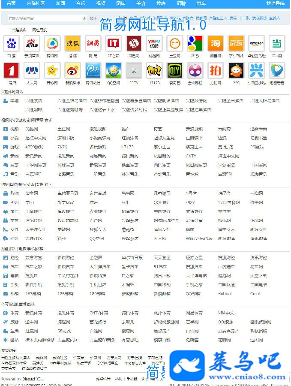291x386 pixels.
Task: Open 图库 in top navigation bar
Action: pyautogui.click(x=121, y=3)
